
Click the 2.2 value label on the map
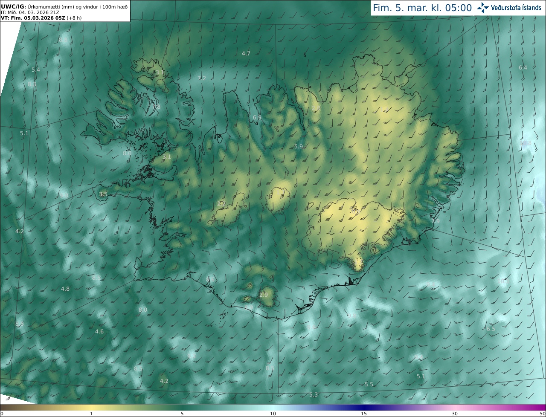[221, 203]
